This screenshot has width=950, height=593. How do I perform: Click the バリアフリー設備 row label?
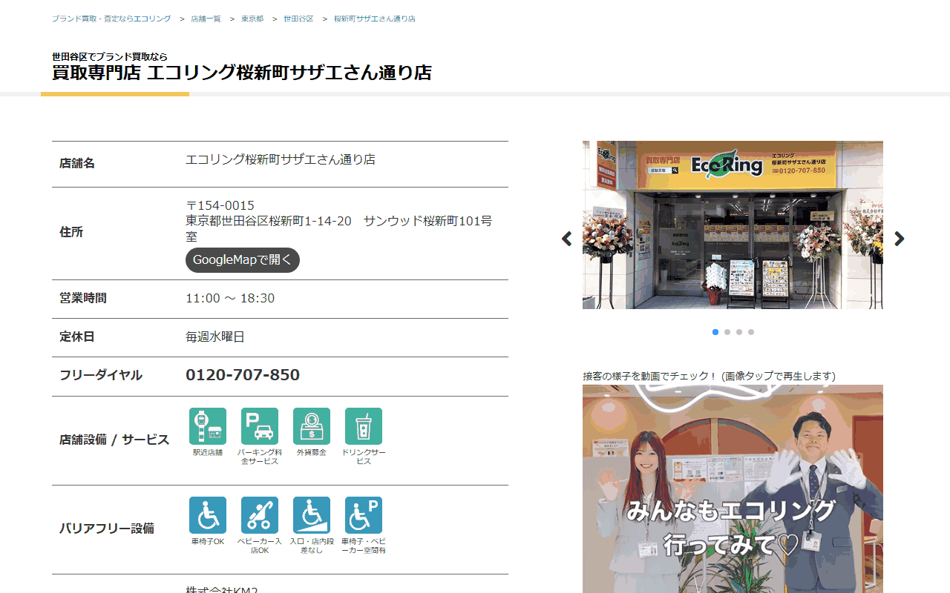107,529
